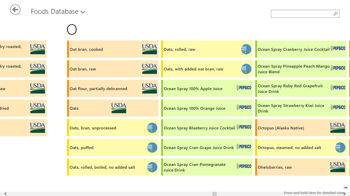Screen dimensions: 350x196
Task: Click the horizontal scrollbar thumb
Action: (x=214, y=194)
